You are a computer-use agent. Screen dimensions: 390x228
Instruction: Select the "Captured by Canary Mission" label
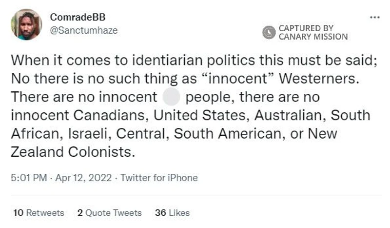[x=312, y=32]
